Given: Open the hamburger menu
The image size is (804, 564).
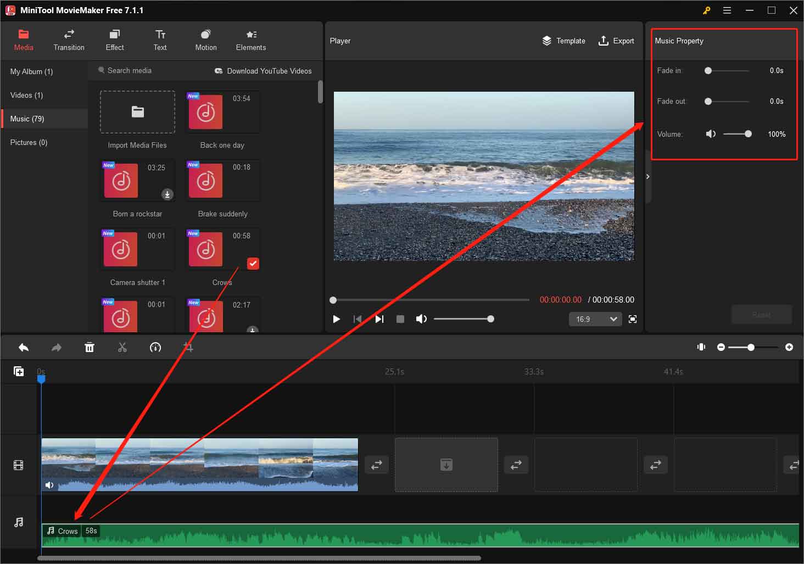Looking at the screenshot, I should 727,10.
